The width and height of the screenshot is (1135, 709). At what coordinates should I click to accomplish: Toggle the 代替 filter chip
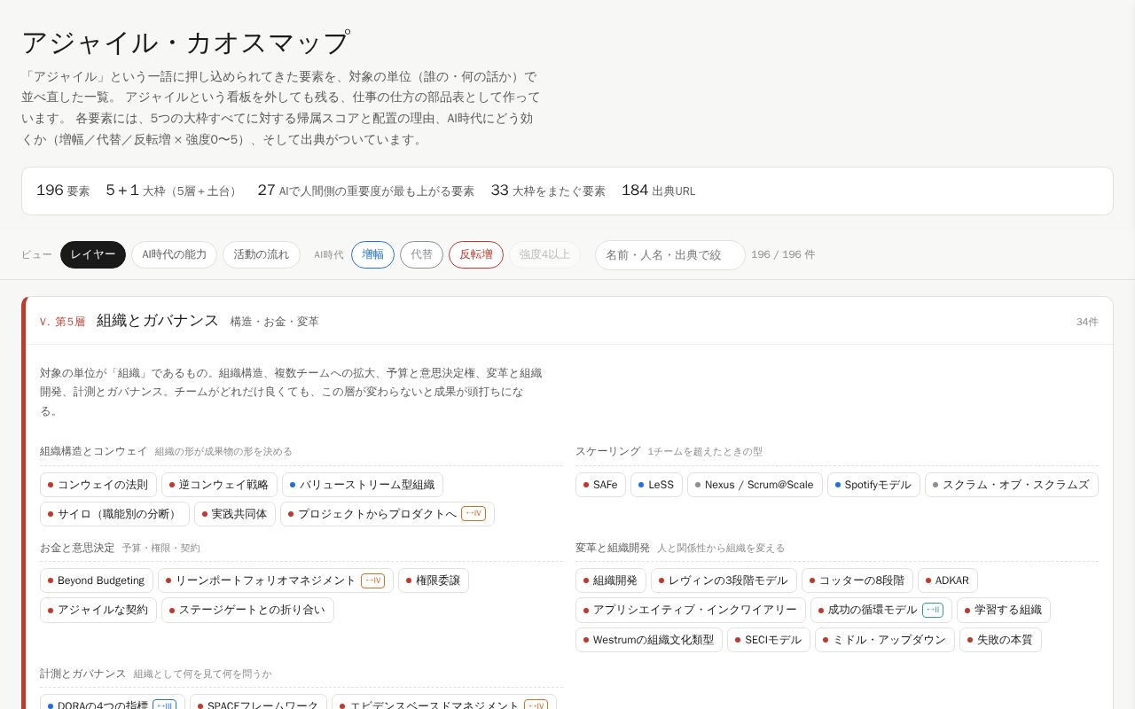click(421, 254)
